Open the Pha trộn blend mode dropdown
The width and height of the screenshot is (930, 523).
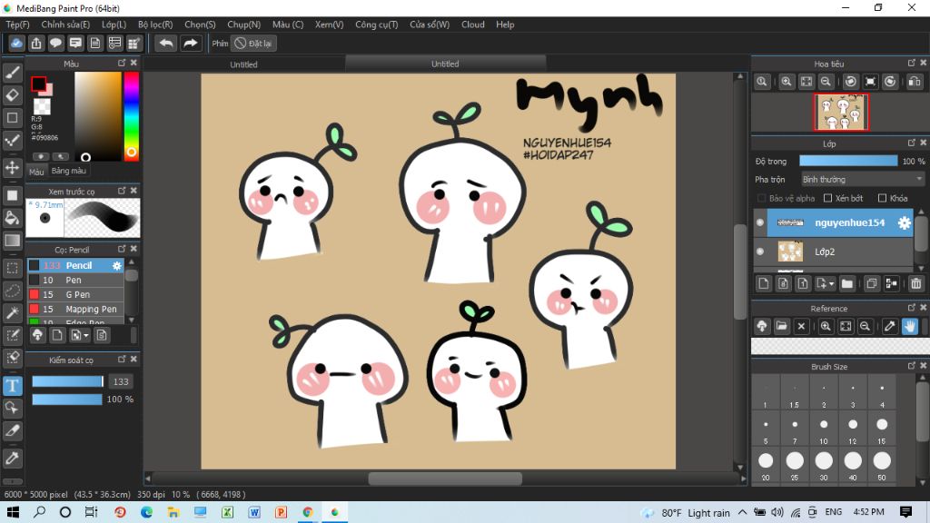(863, 179)
